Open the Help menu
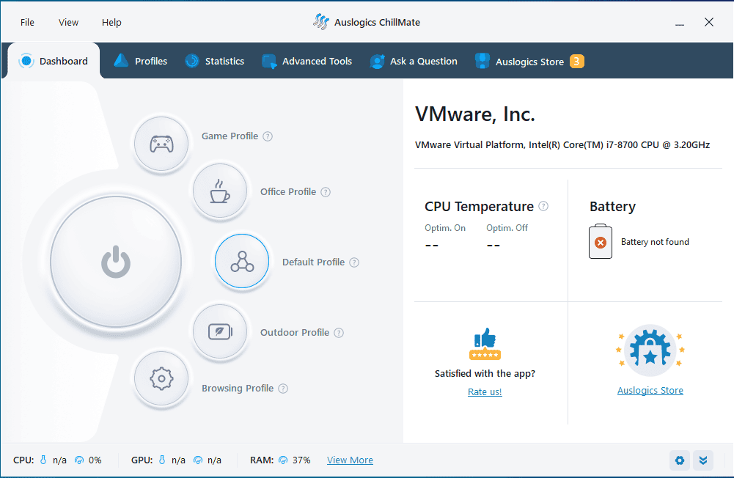 (111, 23)
